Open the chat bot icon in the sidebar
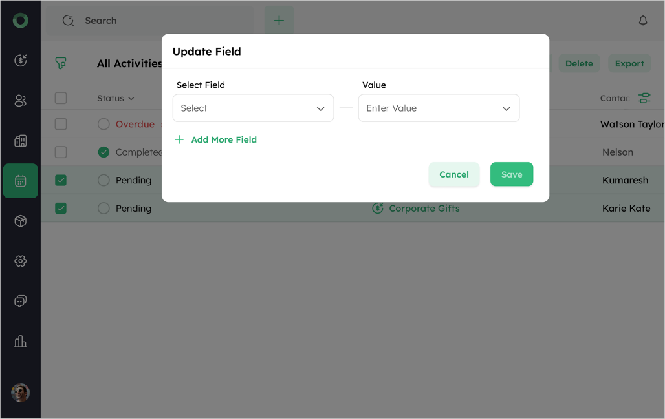This screenshot has width=665, height=419. (20, 301)
